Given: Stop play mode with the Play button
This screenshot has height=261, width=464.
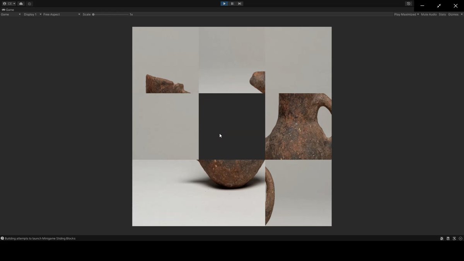Looking at the screenshot, I should coord(224,3).
